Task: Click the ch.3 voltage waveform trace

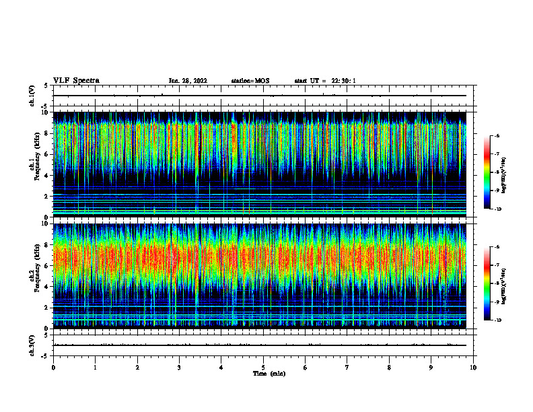Action: [x=260, y=345]
